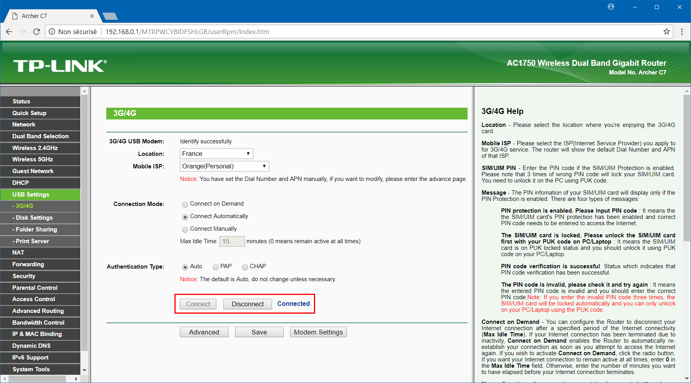Click the 3G/4G Help heading
Screen dimensions: 691x383
click(502, 111)
